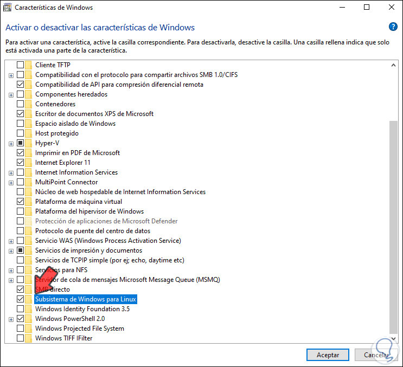Enable the Contenedores checkbox
403x367 pixels.
pyautogui.click(x=20, y=104)
